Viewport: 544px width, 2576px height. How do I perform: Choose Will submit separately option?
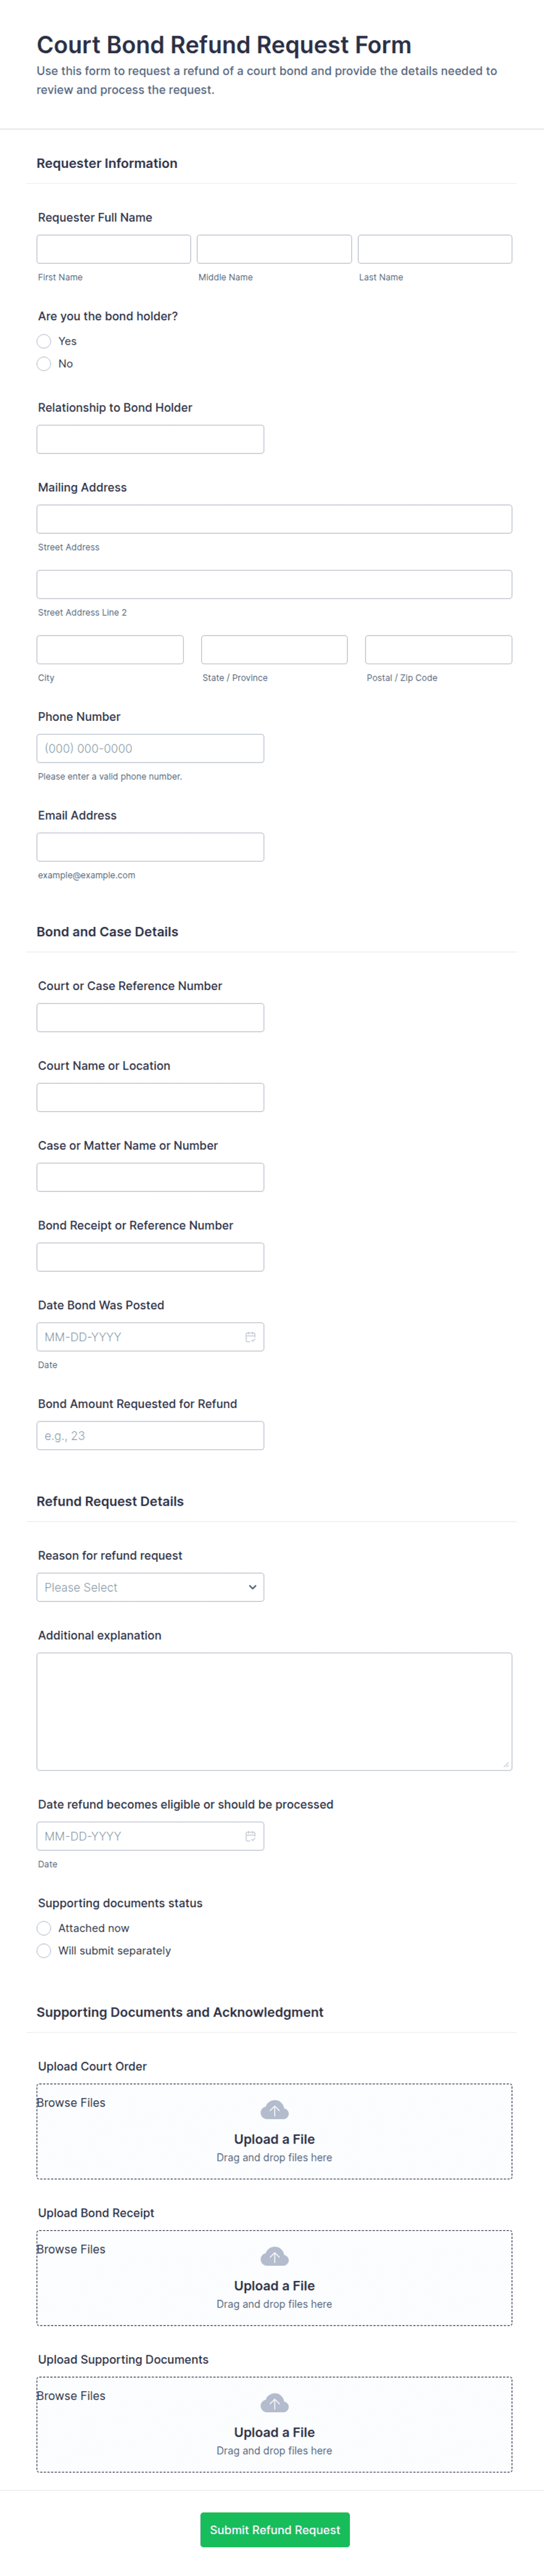(44, 1951)
